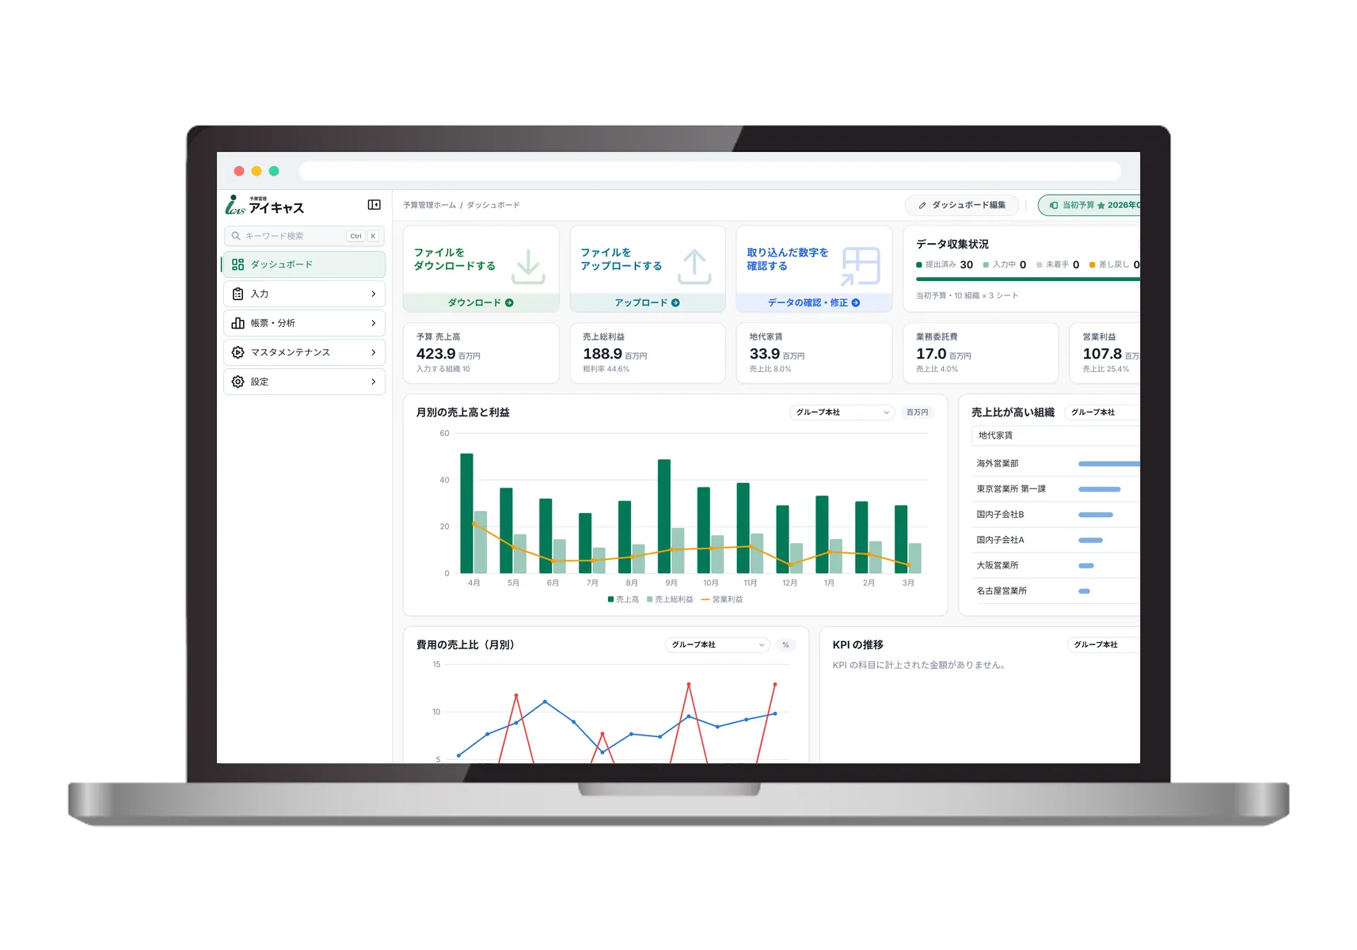1357x950 pixels.
Task: Click the キーワード検索 field
Action: [304, 236]
